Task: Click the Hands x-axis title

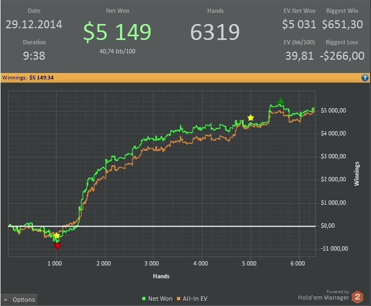Action: click(x=161, y=276)
